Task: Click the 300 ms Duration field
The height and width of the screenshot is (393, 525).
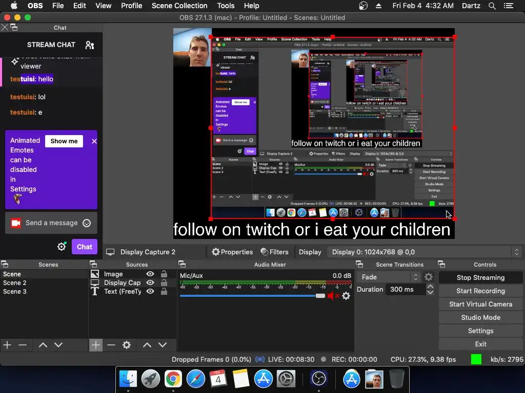Action: click(x=406, y=290)
